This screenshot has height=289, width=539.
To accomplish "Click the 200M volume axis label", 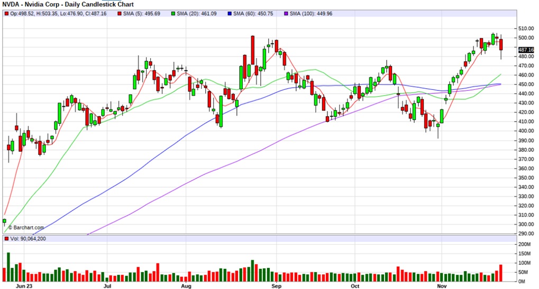I will tap(525, 245).
